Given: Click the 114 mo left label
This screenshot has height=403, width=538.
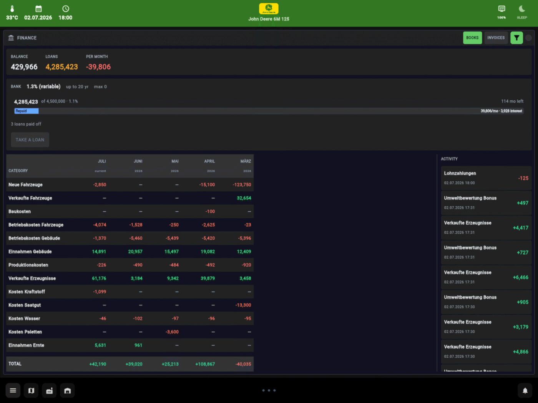Looking at the screenshot, I should (x=512, y=101).
